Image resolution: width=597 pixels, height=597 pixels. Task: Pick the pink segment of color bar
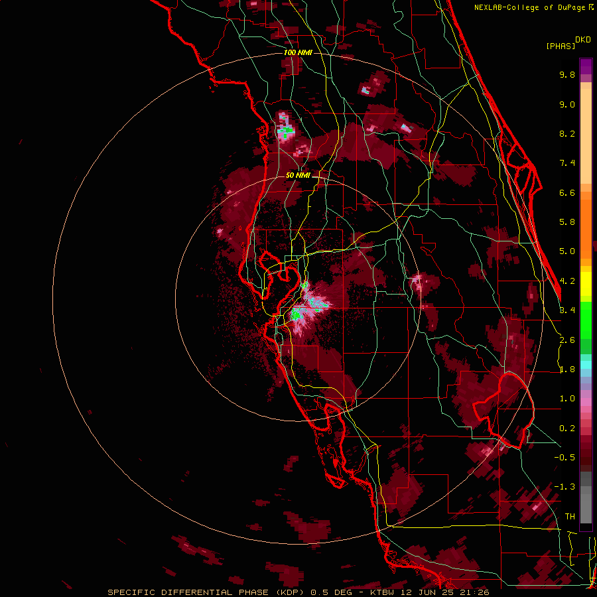586,402
